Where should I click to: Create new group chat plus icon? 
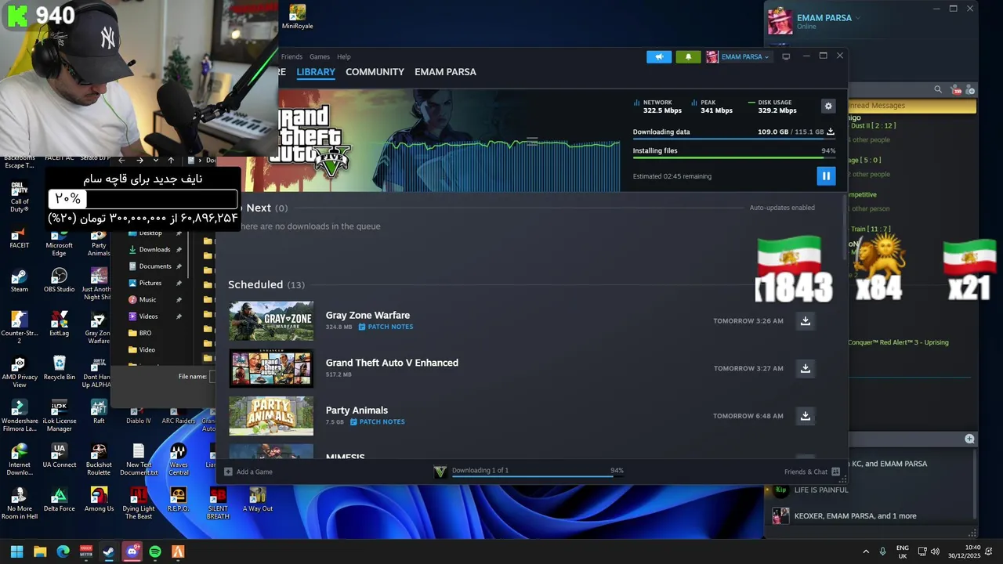click(x=969, y=439)
